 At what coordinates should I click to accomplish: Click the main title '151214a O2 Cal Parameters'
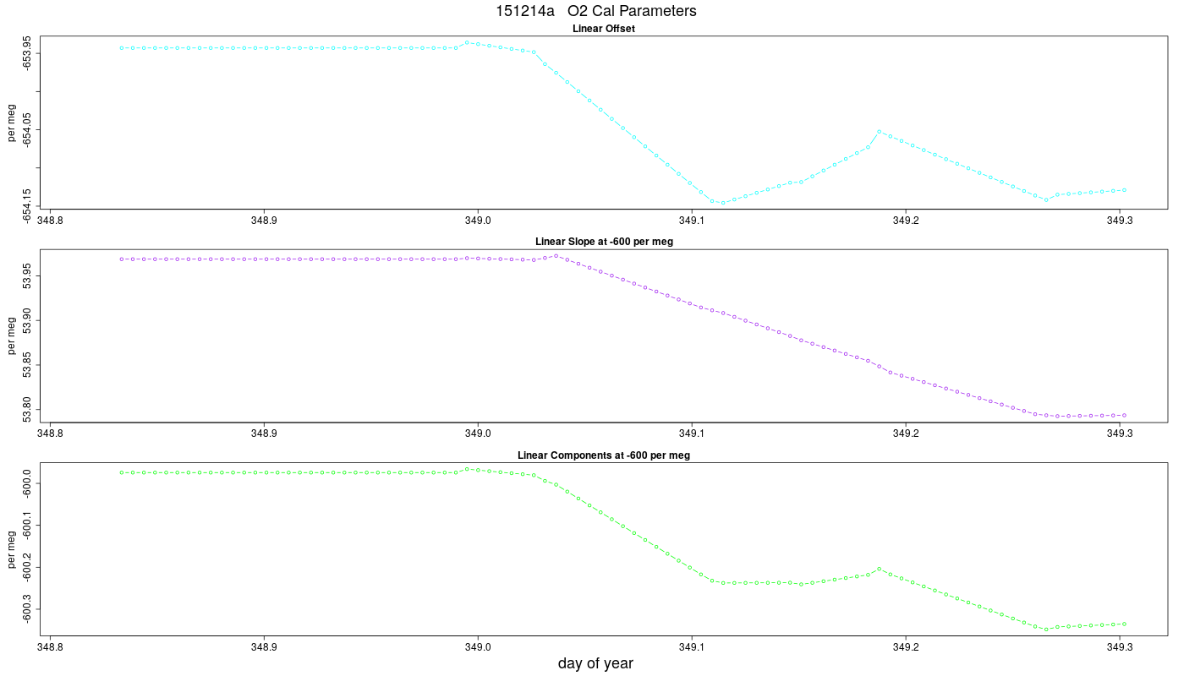(x=596, y=11)
